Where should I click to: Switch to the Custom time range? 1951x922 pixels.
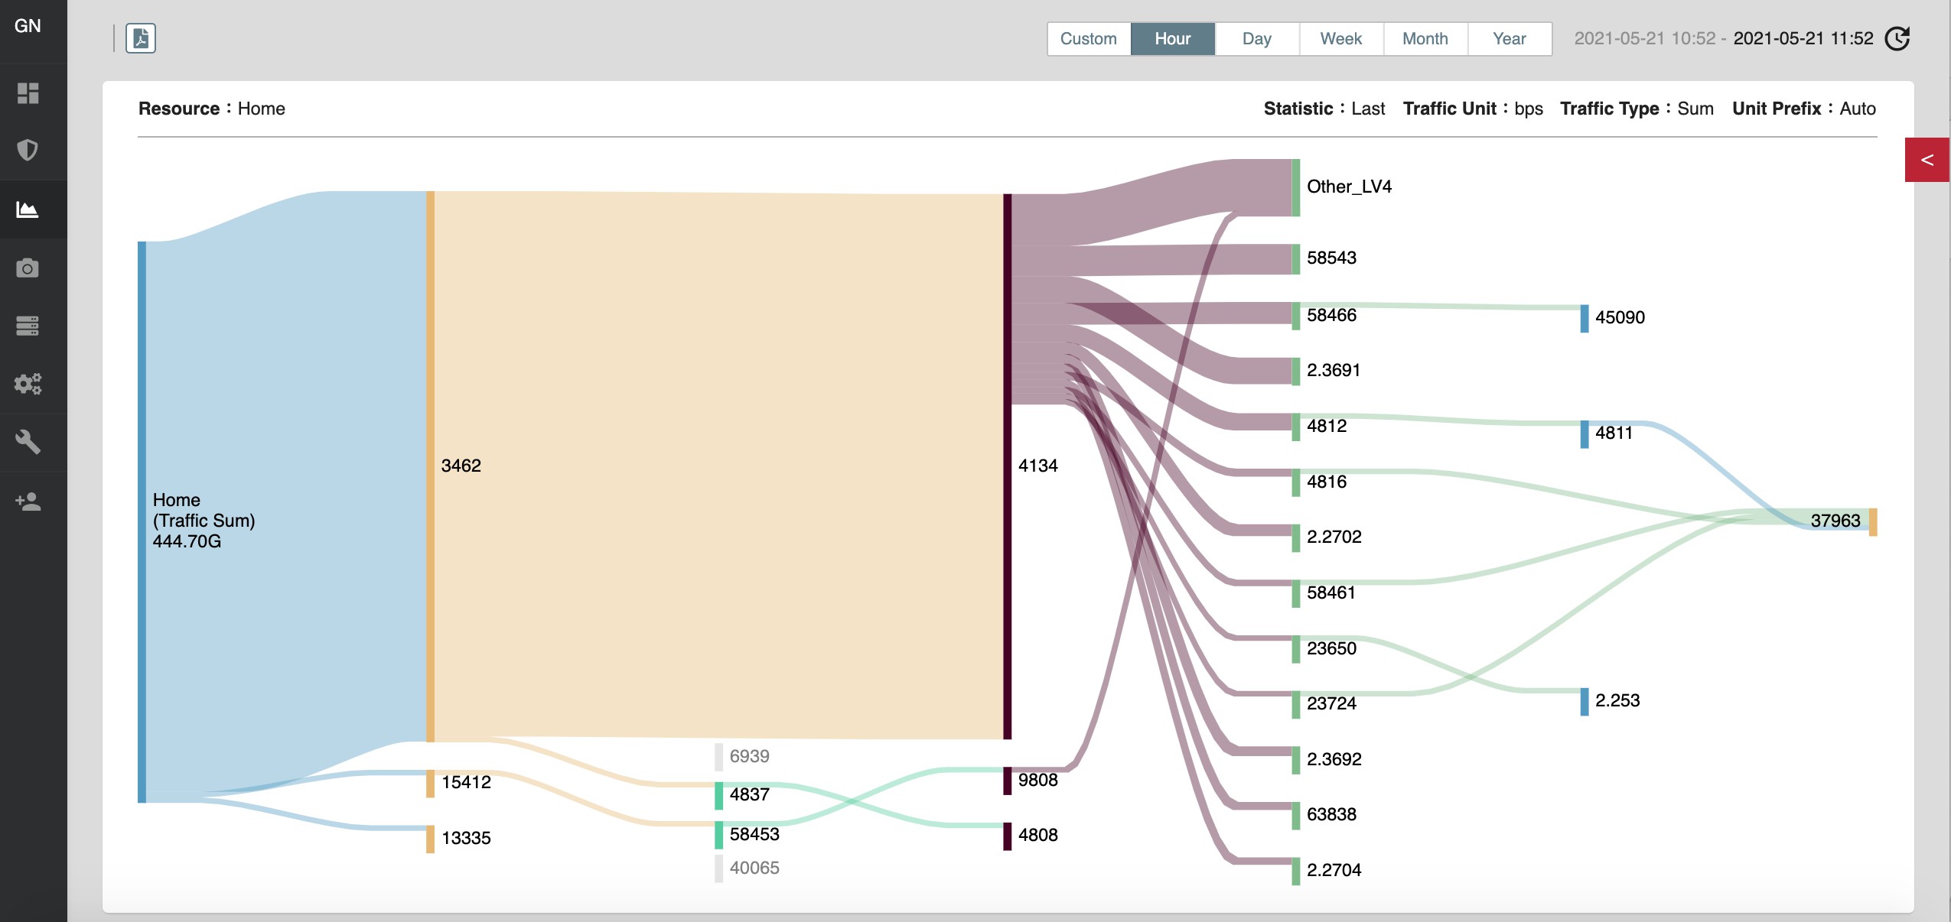1088,39
